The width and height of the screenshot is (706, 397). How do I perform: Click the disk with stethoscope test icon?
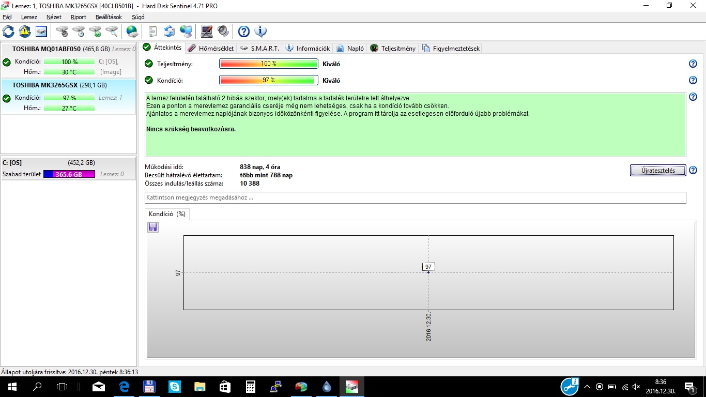click(62, 32)
